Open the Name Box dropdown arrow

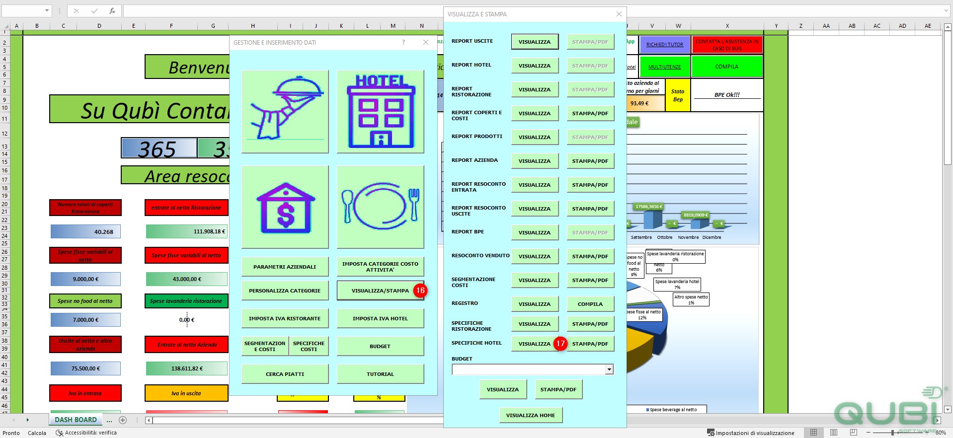click(x=47, y=10)
